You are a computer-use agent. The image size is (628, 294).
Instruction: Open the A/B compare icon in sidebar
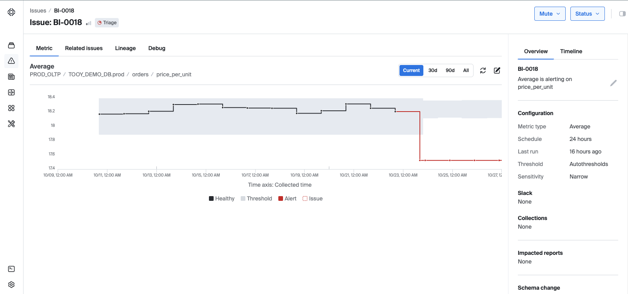coord(11,92)
